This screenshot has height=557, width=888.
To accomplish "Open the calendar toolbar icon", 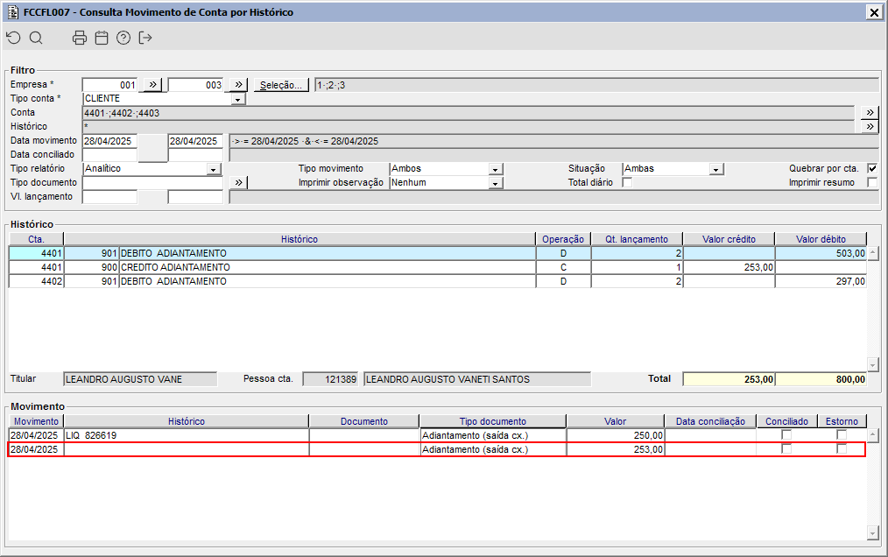I will 102,38.
